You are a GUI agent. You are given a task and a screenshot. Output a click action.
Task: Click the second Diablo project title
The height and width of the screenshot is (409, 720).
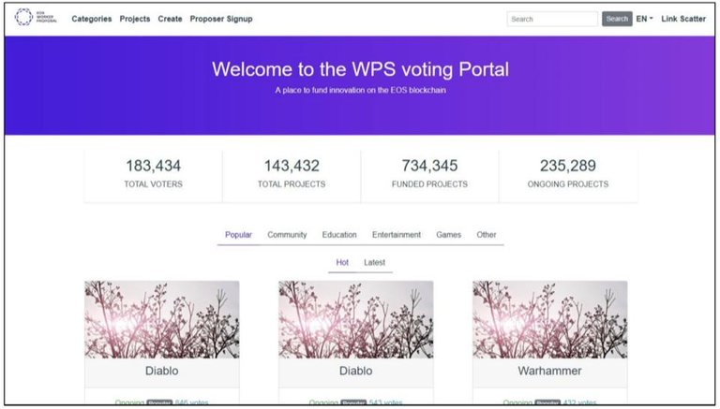click(356, 371)
